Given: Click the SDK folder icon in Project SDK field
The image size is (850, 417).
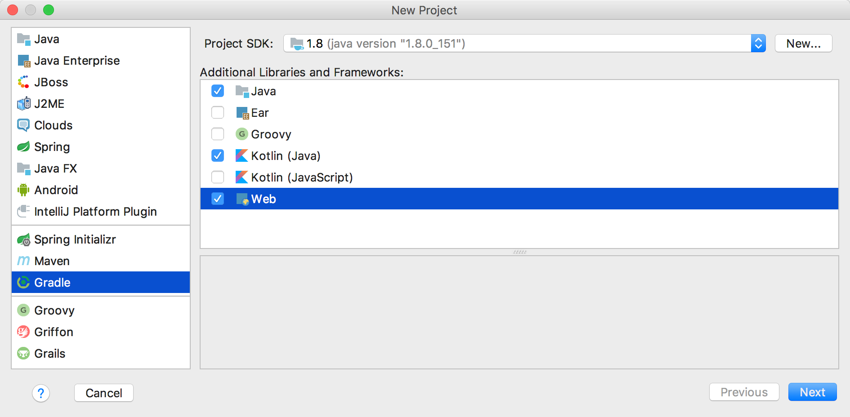Looking at the screenshot, I should (297, 44).
